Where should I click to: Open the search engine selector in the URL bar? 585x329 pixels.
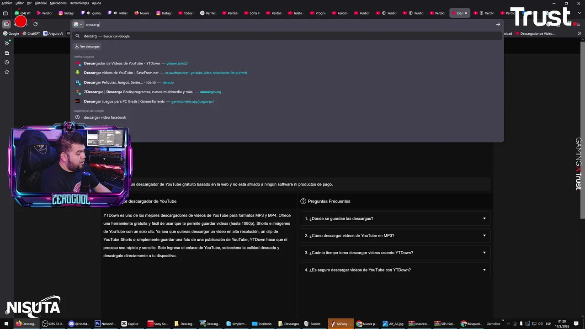[x=78, y=24]
